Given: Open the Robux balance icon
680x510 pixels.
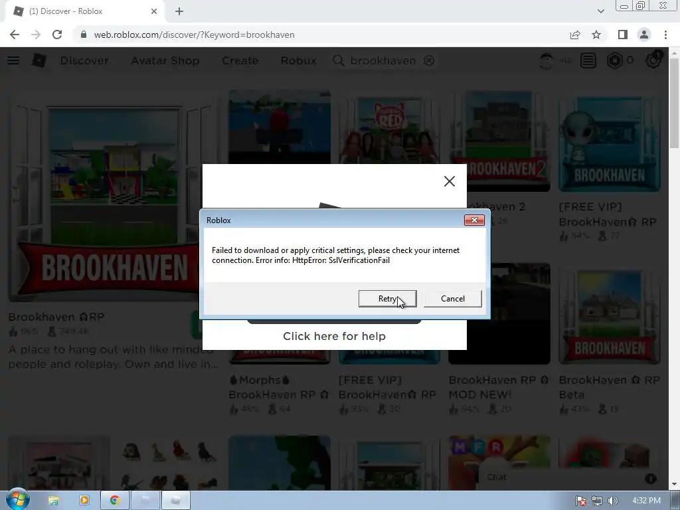Looking at the screenshot, I should (614, 60).
